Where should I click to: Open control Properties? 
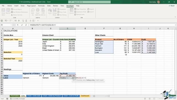[x=62, y=9]
